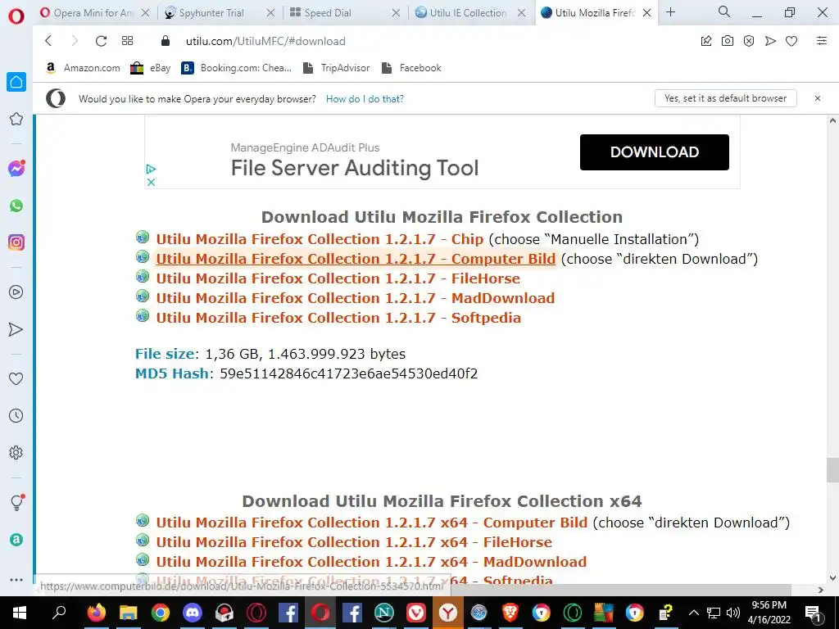Open the 1.2.1.7 FileHorse download link
Viewport: 839px width, 629px height.
[338, 278]
